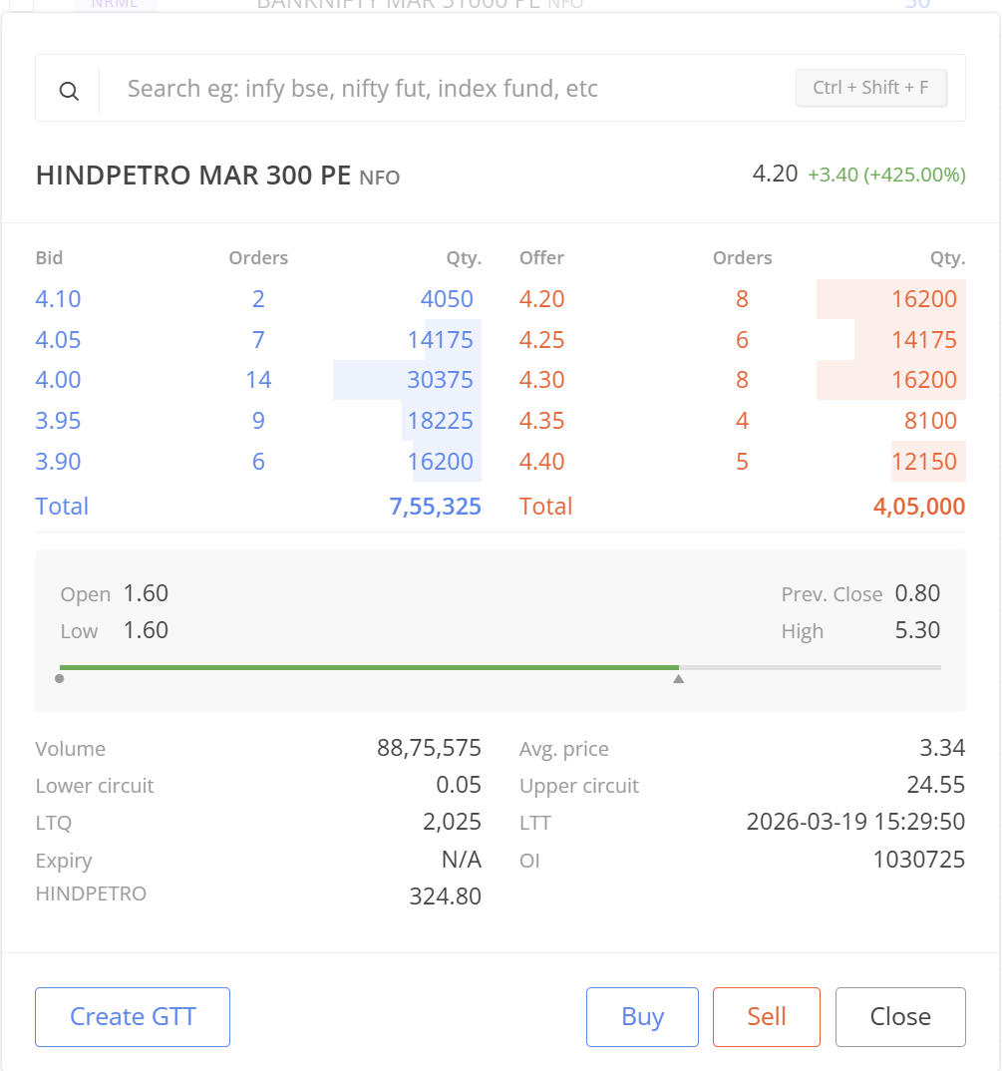Choose the 3.95 bid price
Image resolution: width=1002 pixels, height=1071 pixels.
(58, 421)
